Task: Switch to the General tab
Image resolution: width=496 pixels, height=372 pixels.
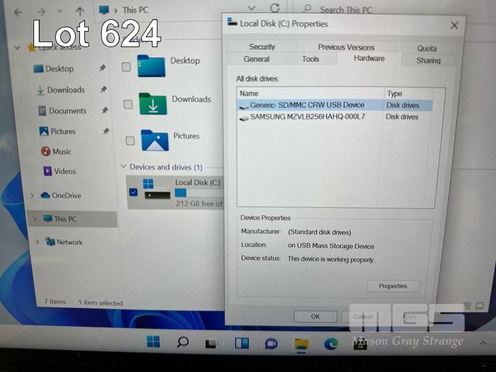Action: 256,60
